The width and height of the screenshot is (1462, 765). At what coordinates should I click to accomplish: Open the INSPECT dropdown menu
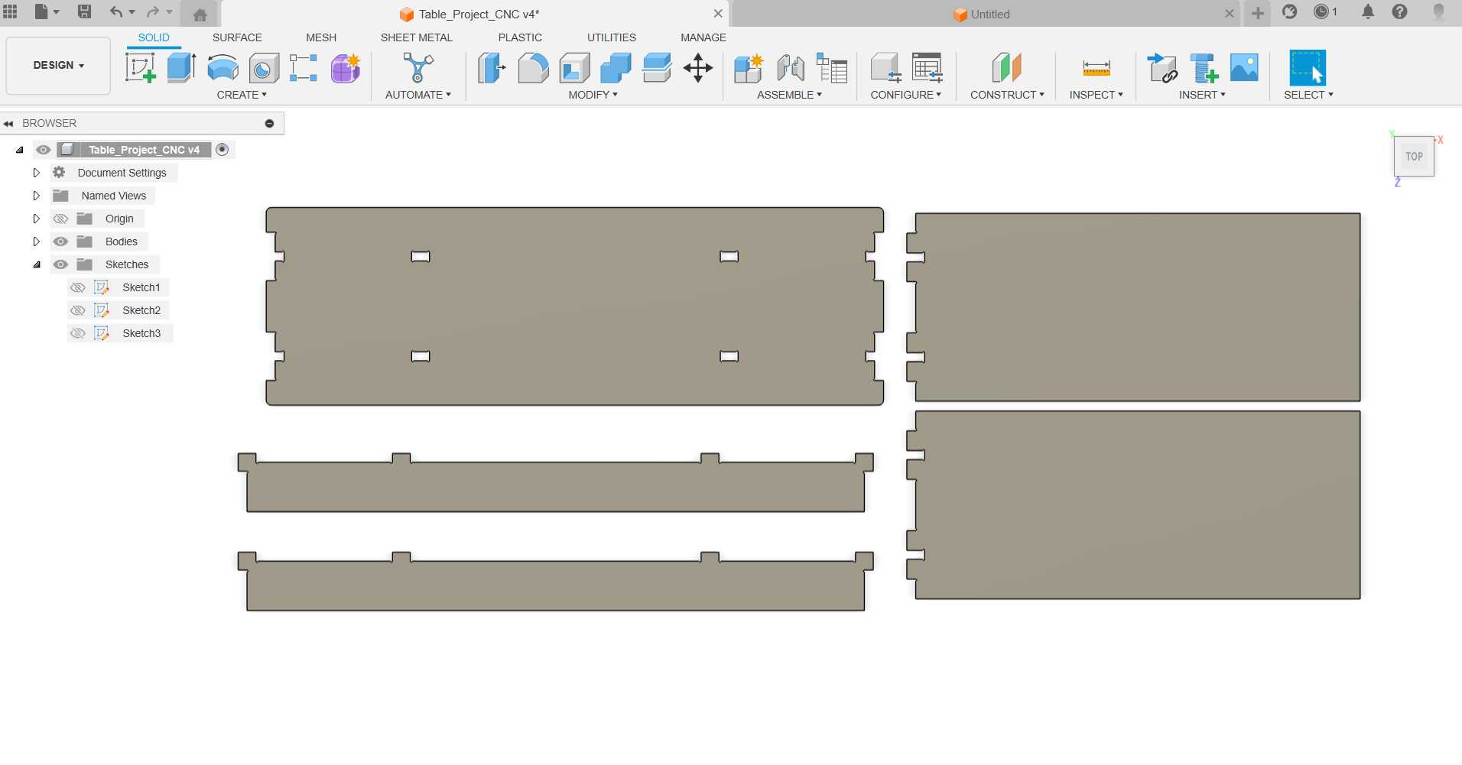(x=1096, y=95)
